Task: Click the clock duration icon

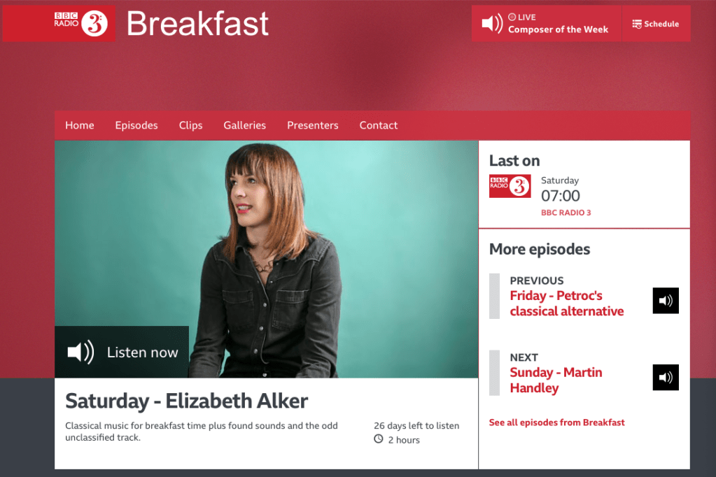Action: click(x=379, y=439)
